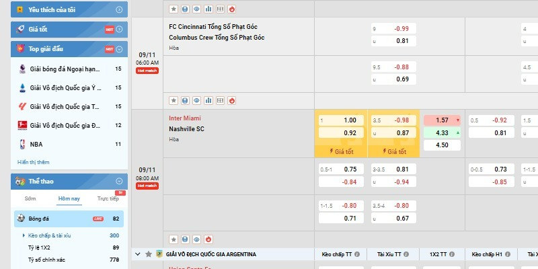Switch to the Trực tiếp tab
The width and height of the screenshot is (538, 269).
108,198
